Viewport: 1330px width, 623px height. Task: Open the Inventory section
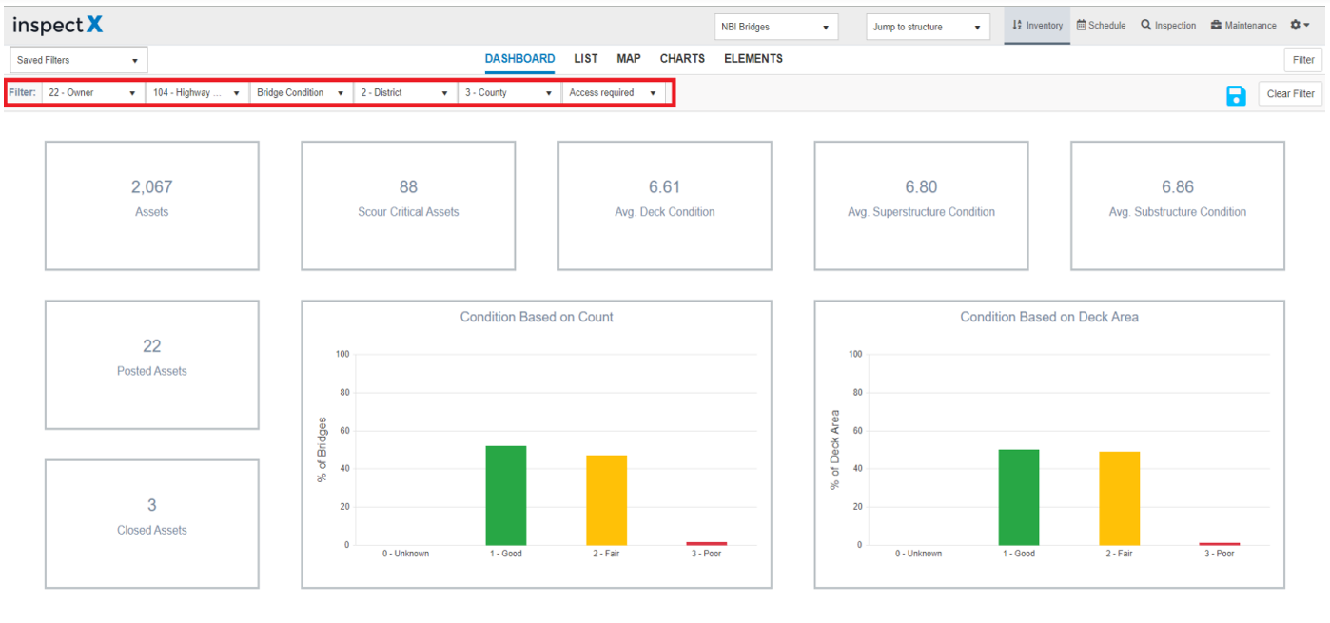coord(1038,26)
